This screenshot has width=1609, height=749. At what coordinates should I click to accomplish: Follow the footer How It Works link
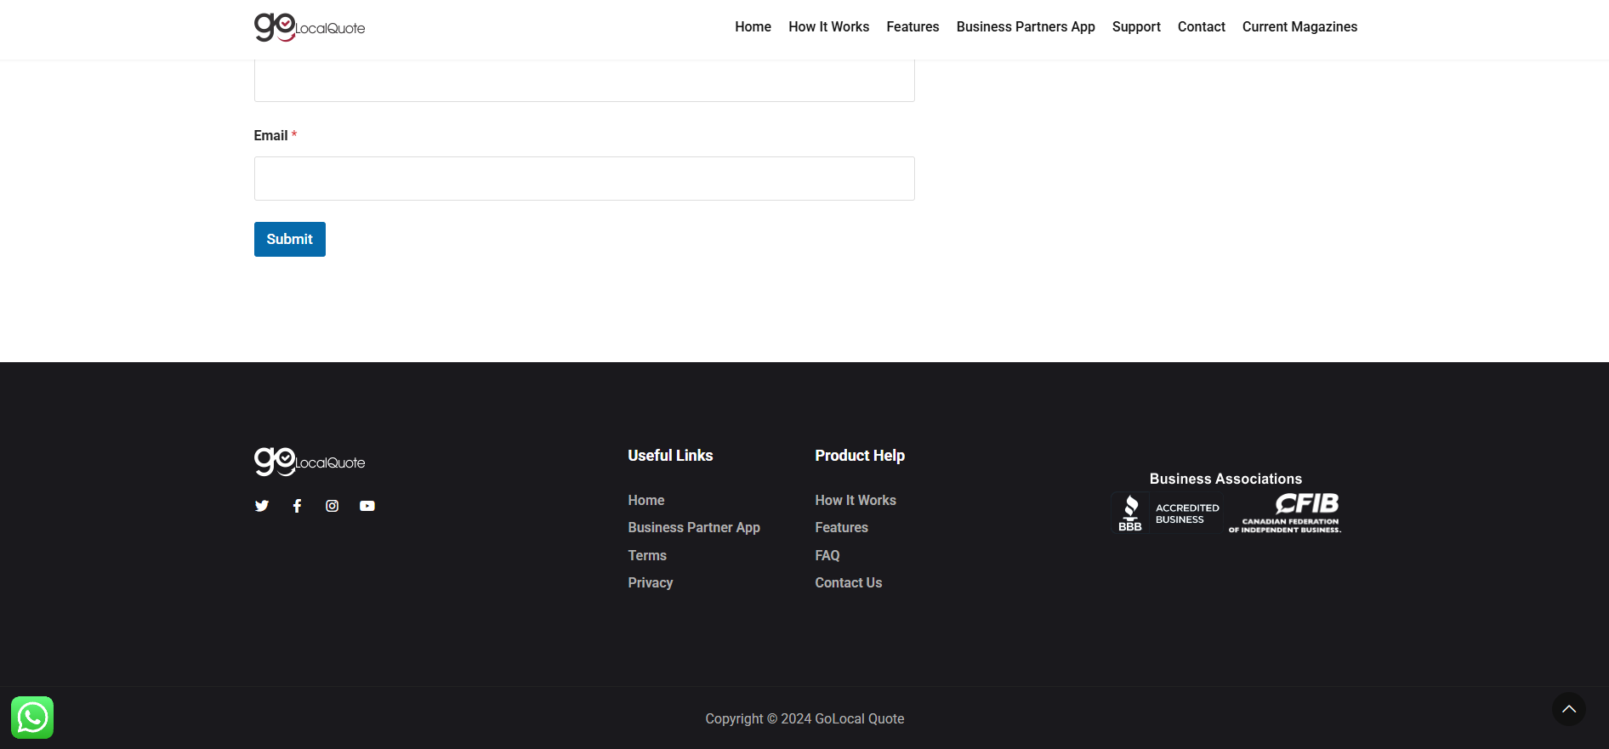point(856,501)
